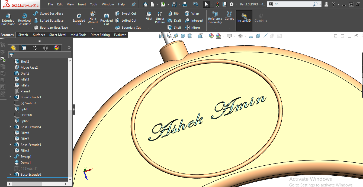Select Sketch8 in the feature tree
The width and height of the screenshot is (363, 187).
[23, 115]
